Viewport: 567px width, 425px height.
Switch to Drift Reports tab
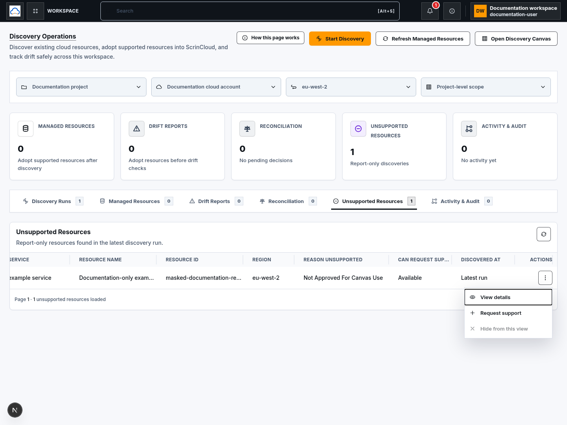pyautogui.click(x=216, y=201)
